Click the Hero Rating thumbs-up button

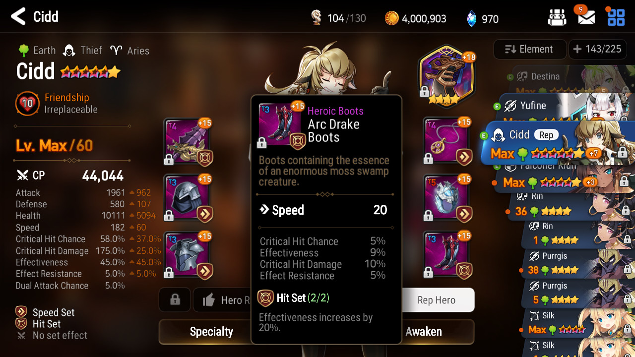pyautogui.click(x=222, y=300)
